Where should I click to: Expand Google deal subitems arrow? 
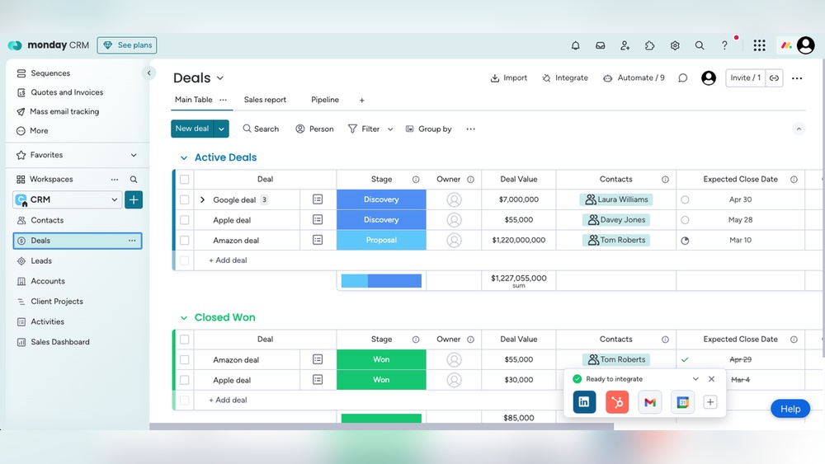point(203,199)
